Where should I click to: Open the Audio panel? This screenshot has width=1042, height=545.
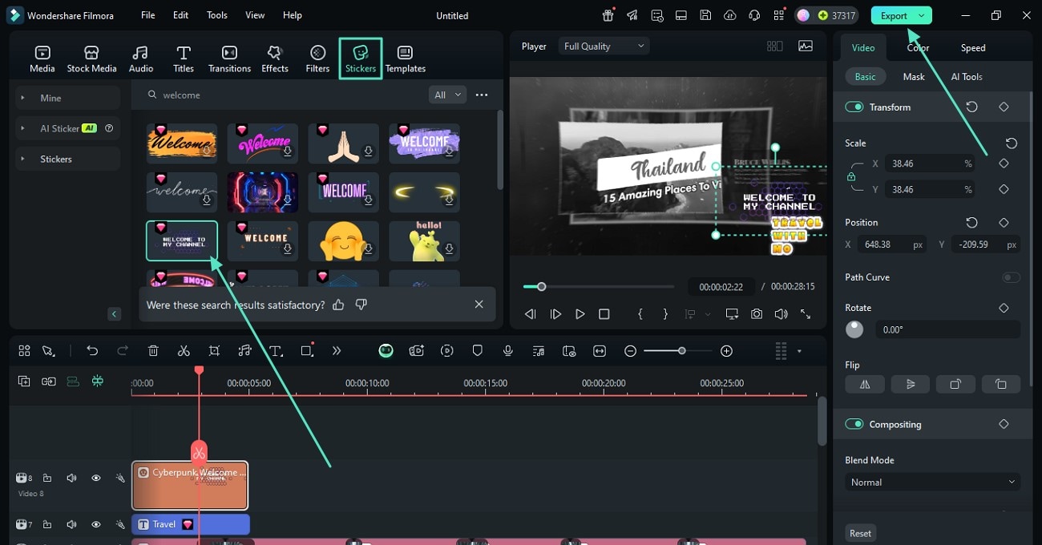click(x=141, y=59)
